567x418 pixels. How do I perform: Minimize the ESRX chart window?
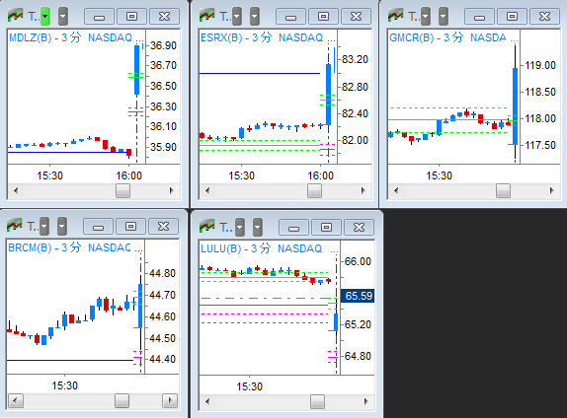pyautogui.click(x=290, y=17)
